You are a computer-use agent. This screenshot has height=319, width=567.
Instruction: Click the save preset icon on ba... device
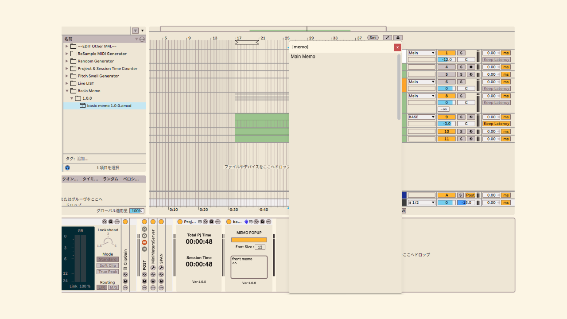262,222
